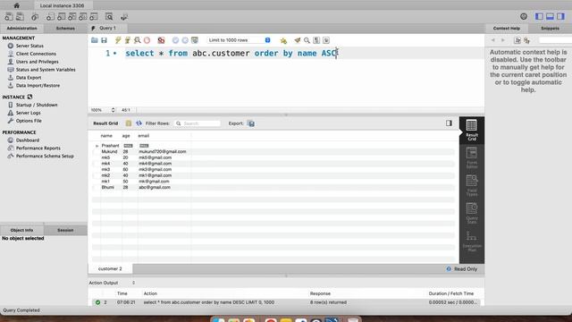Select the Query 1 tab
Viewport: 572px width, 322px height.
coord(107,28)
